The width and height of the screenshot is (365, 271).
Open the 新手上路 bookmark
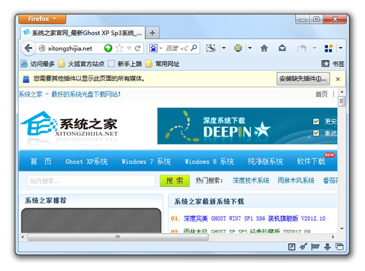coord(125,64)
